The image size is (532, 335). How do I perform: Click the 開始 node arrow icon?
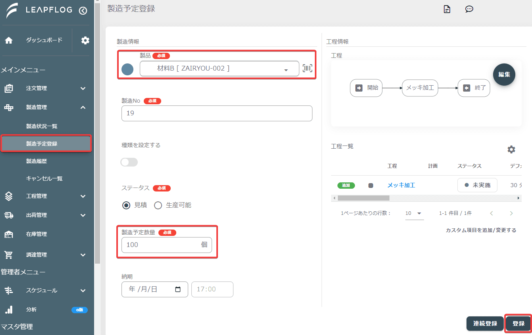pyautogui.click(x=359, y=88)
